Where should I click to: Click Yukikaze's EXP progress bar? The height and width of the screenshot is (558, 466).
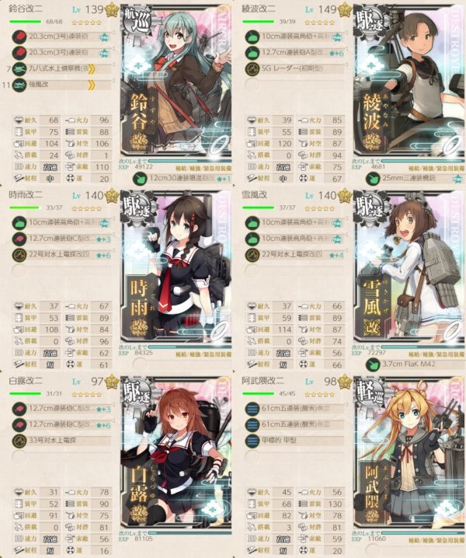click(423, 347)
